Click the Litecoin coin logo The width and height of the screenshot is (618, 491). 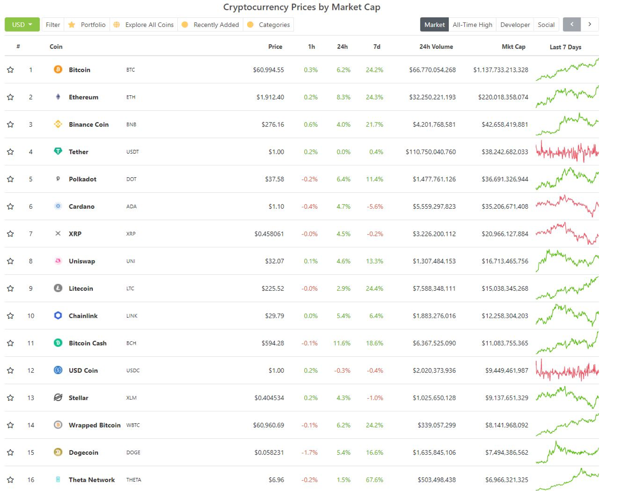pos(58,288)
